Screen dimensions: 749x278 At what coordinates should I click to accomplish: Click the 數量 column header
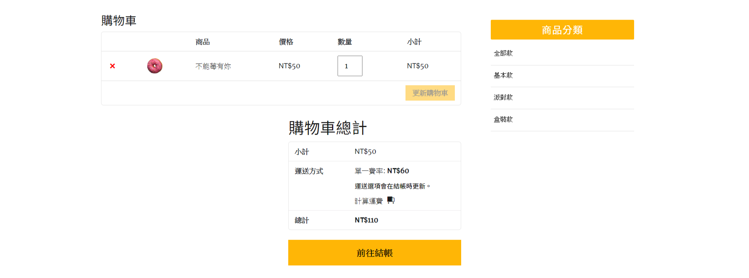[x=345, y=42]
